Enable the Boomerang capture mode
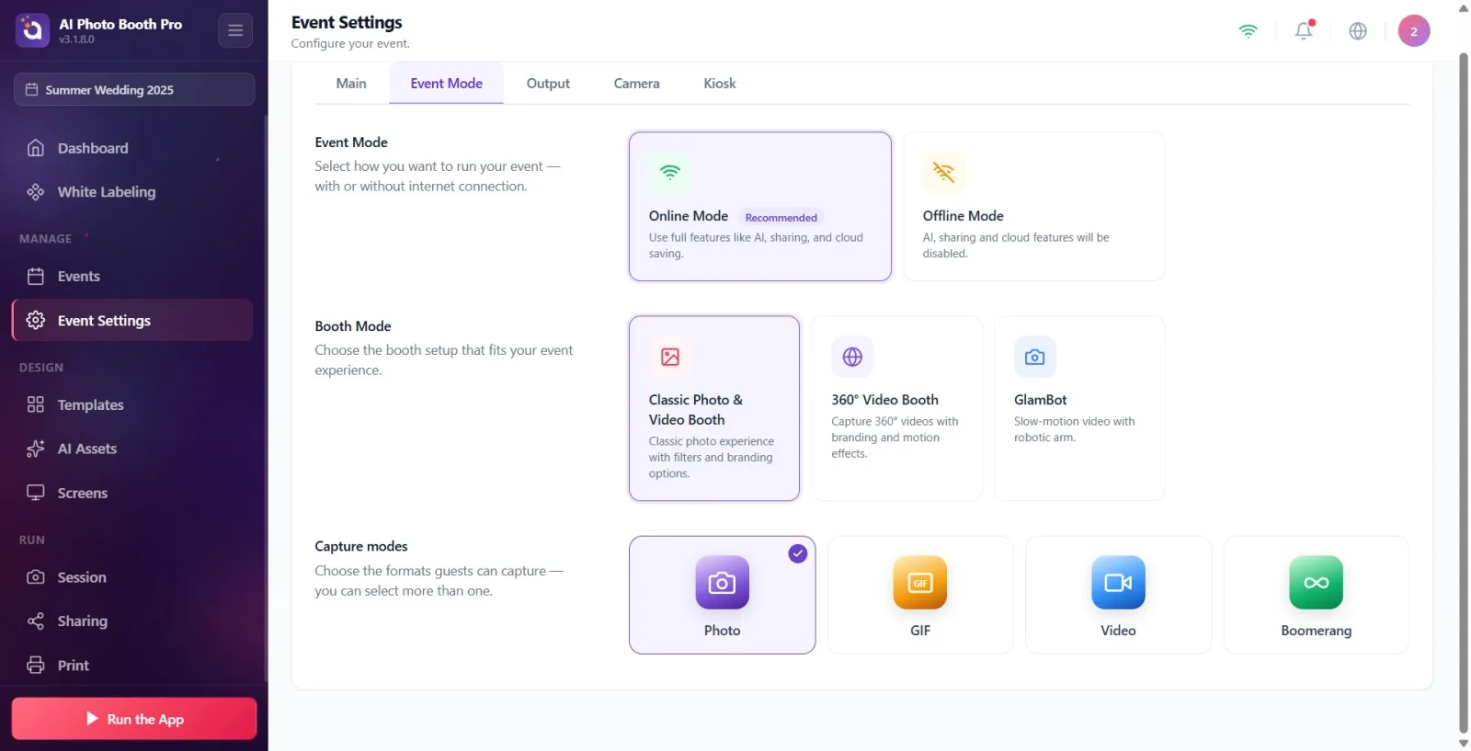1471x751 pixels. [x=1316, y=595]
